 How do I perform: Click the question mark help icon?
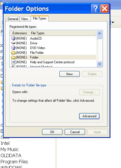[x=95, y=8]
